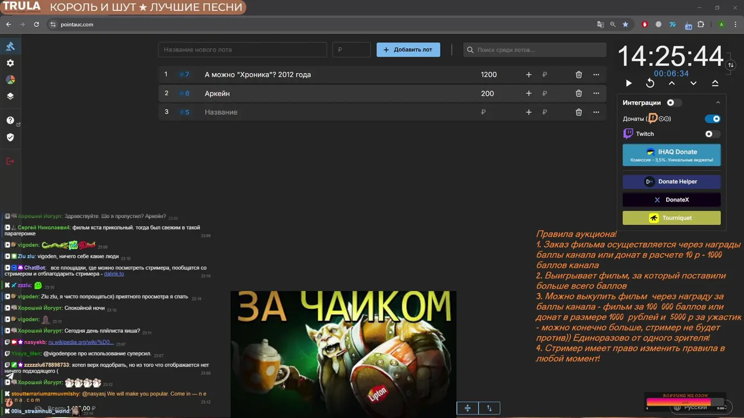Screen dimensions: 744x418
Task: Open the help question-mark page
Action: tap(10, 120)
